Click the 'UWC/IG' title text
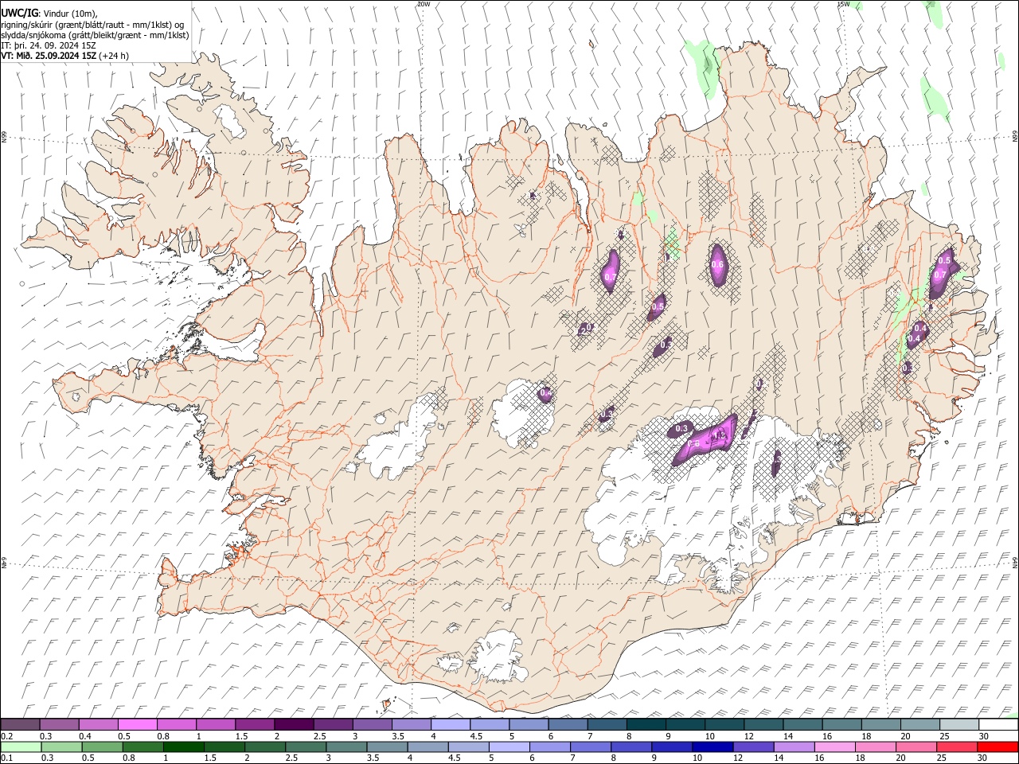Screen dimensions: 1019x764 (19, 13)
